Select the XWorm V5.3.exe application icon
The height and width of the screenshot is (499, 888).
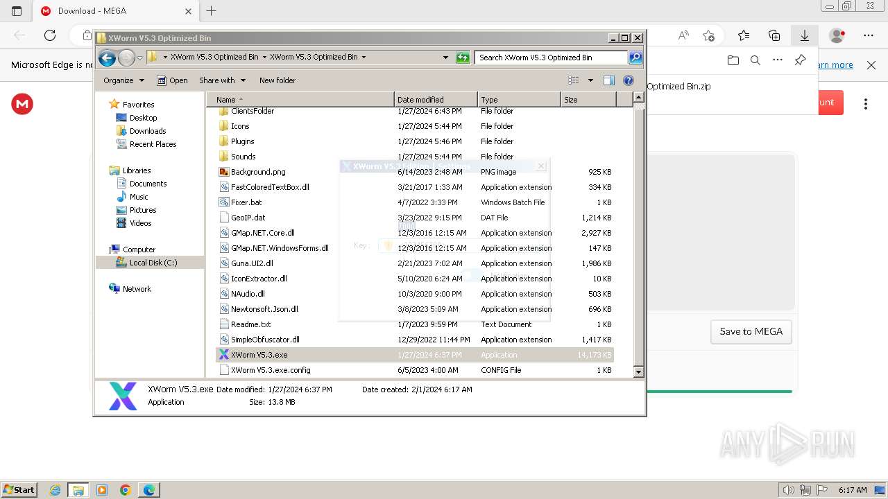[223, 355]
